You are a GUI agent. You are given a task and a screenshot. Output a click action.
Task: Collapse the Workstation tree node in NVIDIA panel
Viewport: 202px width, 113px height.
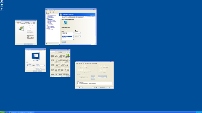coord(46,28)
